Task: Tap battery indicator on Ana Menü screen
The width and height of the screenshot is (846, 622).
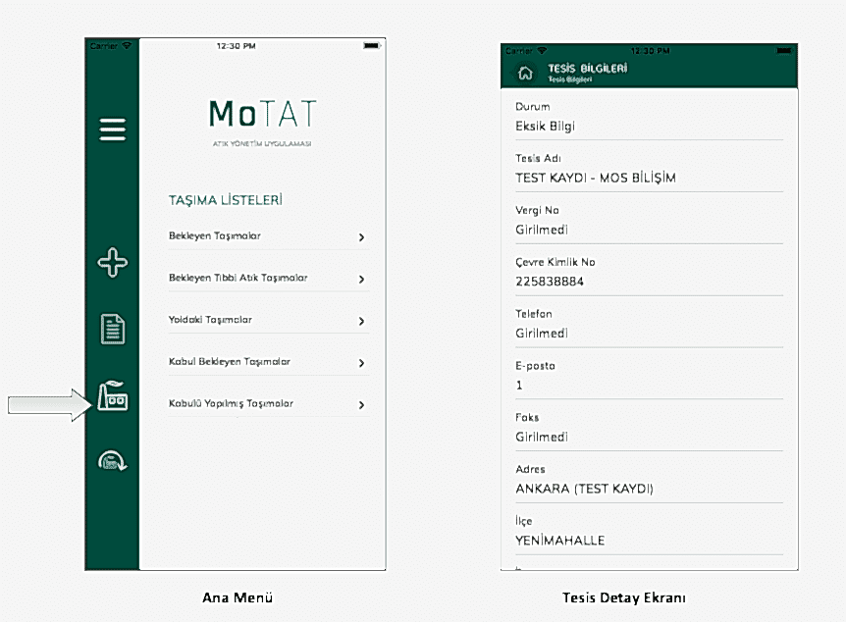Action: (372, 46)
